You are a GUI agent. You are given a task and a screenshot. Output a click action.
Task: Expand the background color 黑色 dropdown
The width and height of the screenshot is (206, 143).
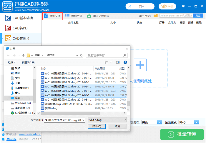[159, 122]
